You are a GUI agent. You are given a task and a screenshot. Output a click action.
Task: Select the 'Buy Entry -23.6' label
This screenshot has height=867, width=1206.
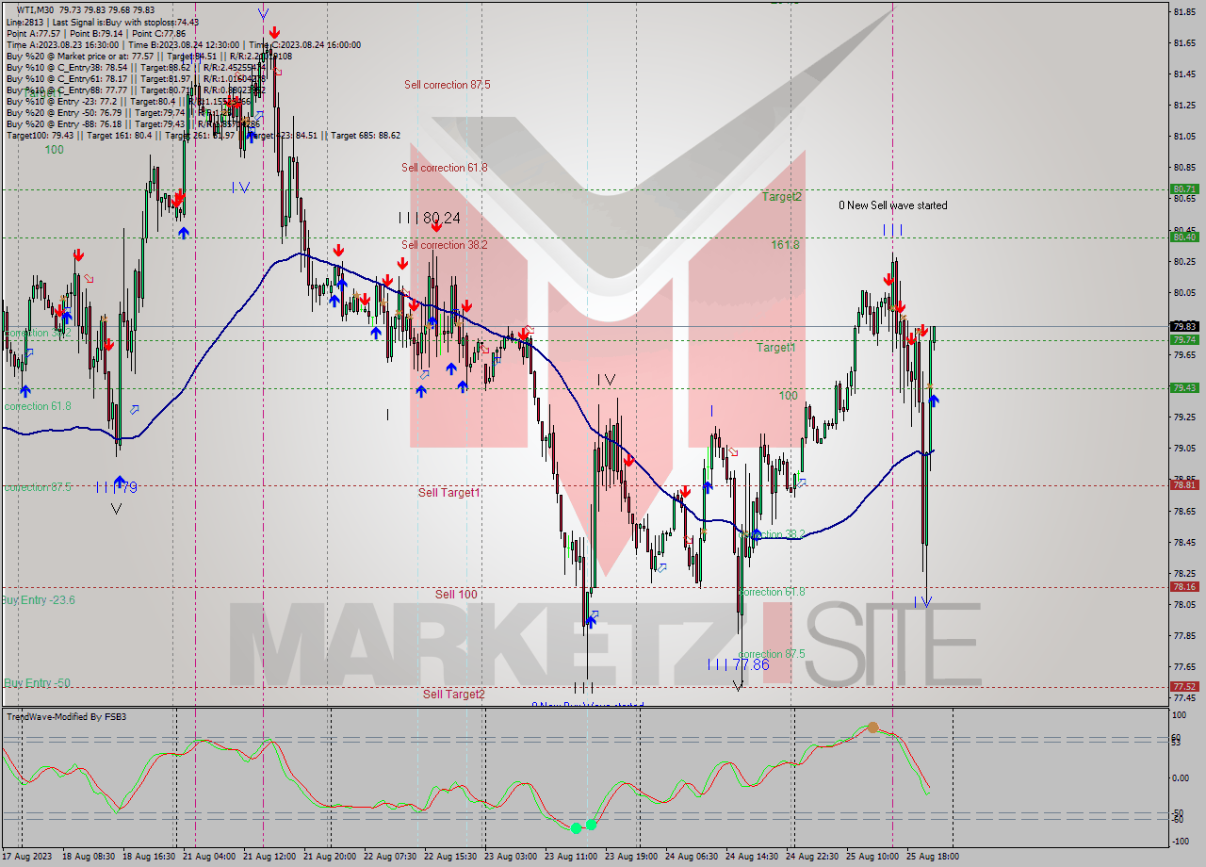pyautogui.click(x=38, y=600)
